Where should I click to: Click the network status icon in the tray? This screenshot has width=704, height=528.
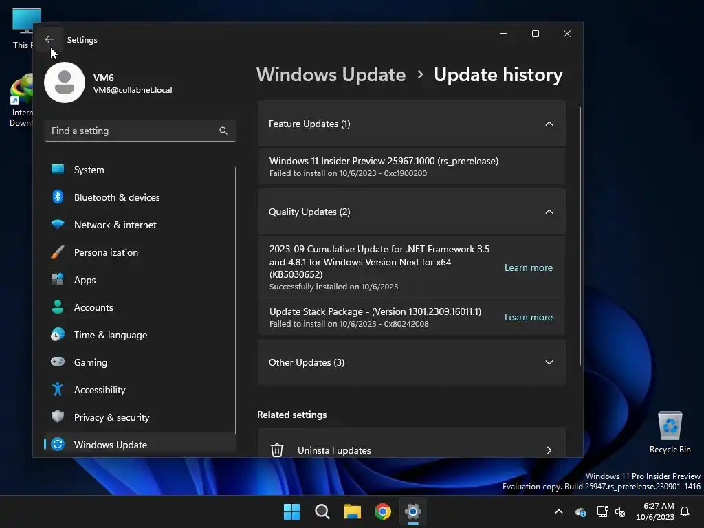[602, 511]
